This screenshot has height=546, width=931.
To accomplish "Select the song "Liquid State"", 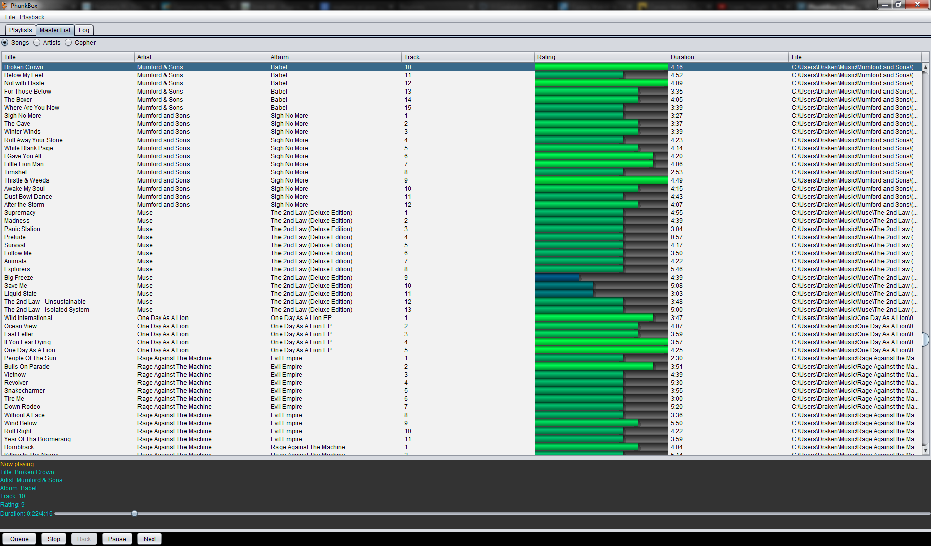I will pyautogui.click(x=20, y=294).
